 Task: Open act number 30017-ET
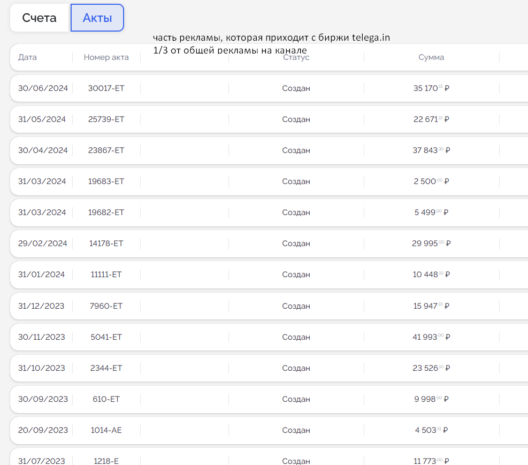[x=106, y=88]
